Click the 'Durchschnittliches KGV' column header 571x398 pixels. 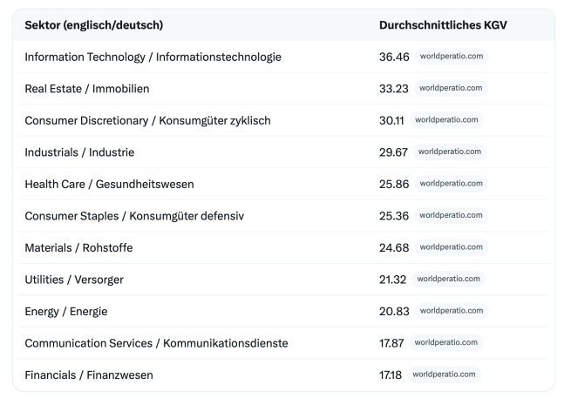(x=443, y=25)
